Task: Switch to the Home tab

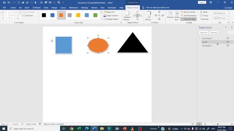Action: (13, 8)
